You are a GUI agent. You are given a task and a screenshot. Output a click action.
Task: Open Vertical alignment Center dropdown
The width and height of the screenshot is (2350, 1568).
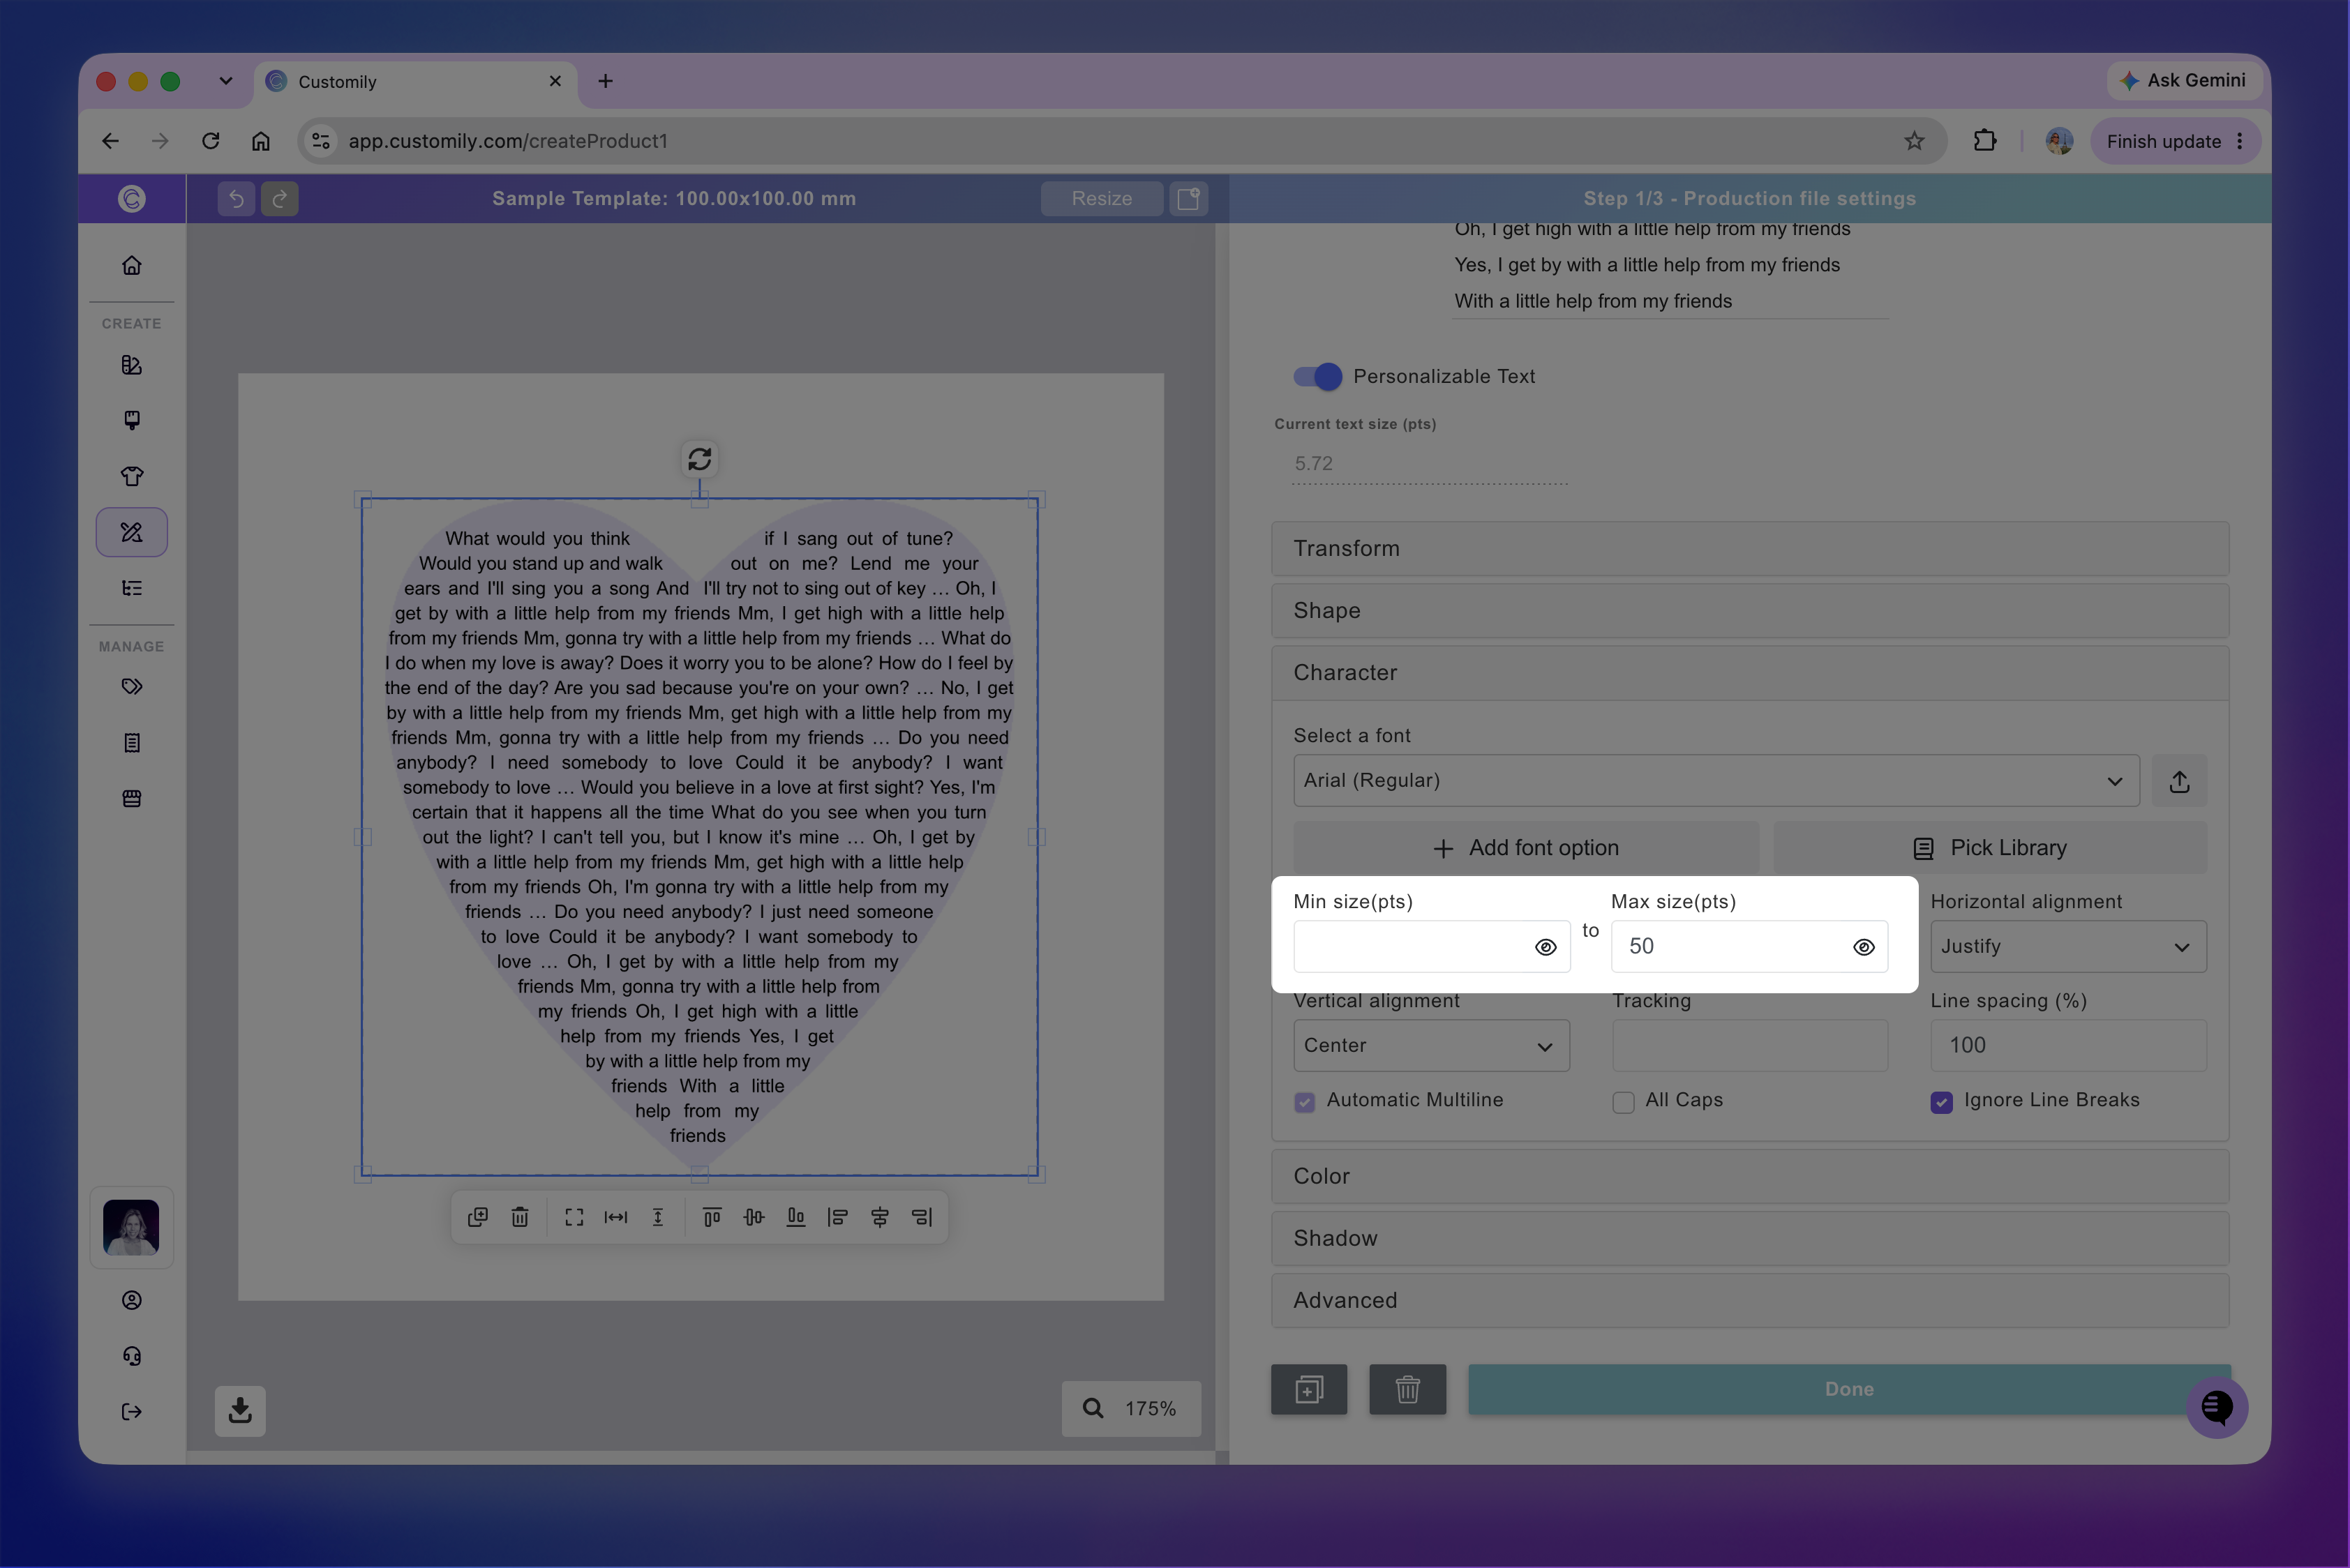[1432, 1046]
